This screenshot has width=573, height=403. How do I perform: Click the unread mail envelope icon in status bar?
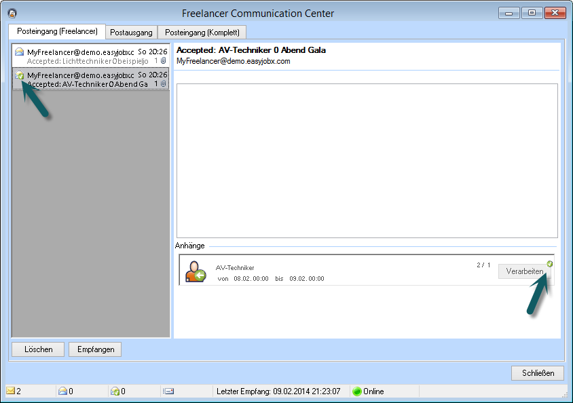(11, 391)
